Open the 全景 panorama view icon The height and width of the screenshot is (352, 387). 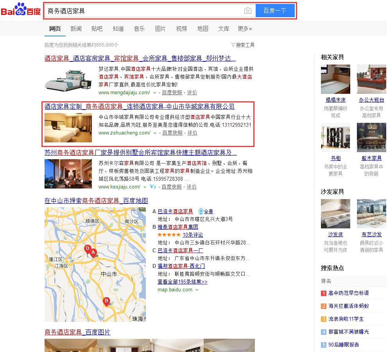coord(201,211)
